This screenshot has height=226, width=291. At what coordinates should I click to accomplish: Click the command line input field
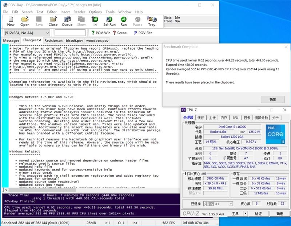click(x=70, y=33)
